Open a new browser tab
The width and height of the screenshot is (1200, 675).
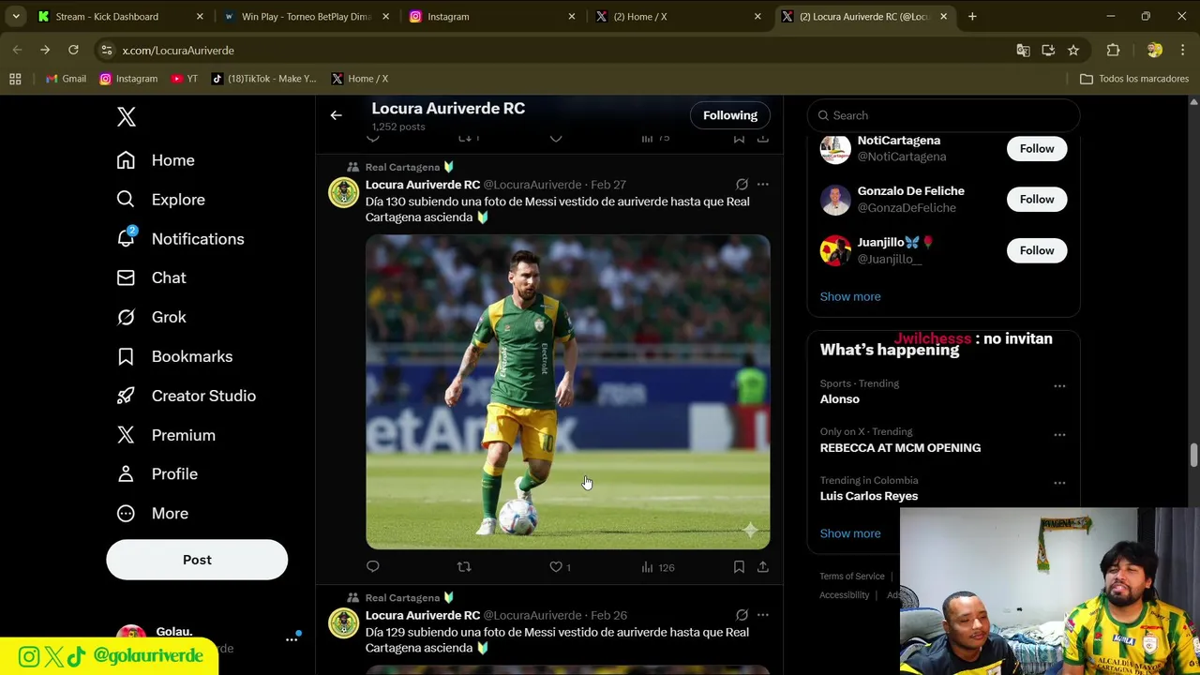click(972, 16)
